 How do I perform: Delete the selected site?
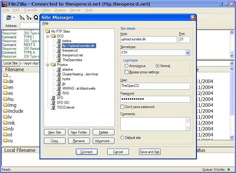(103, 132)
